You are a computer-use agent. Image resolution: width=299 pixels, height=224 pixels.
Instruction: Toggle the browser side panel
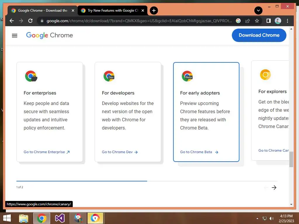pos(269,21)
